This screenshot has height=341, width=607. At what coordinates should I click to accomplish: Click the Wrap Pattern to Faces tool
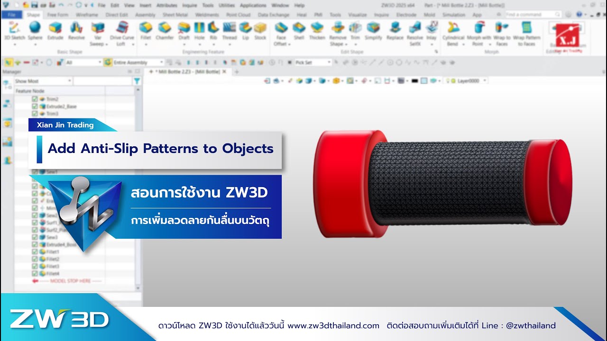pos(526,34)
